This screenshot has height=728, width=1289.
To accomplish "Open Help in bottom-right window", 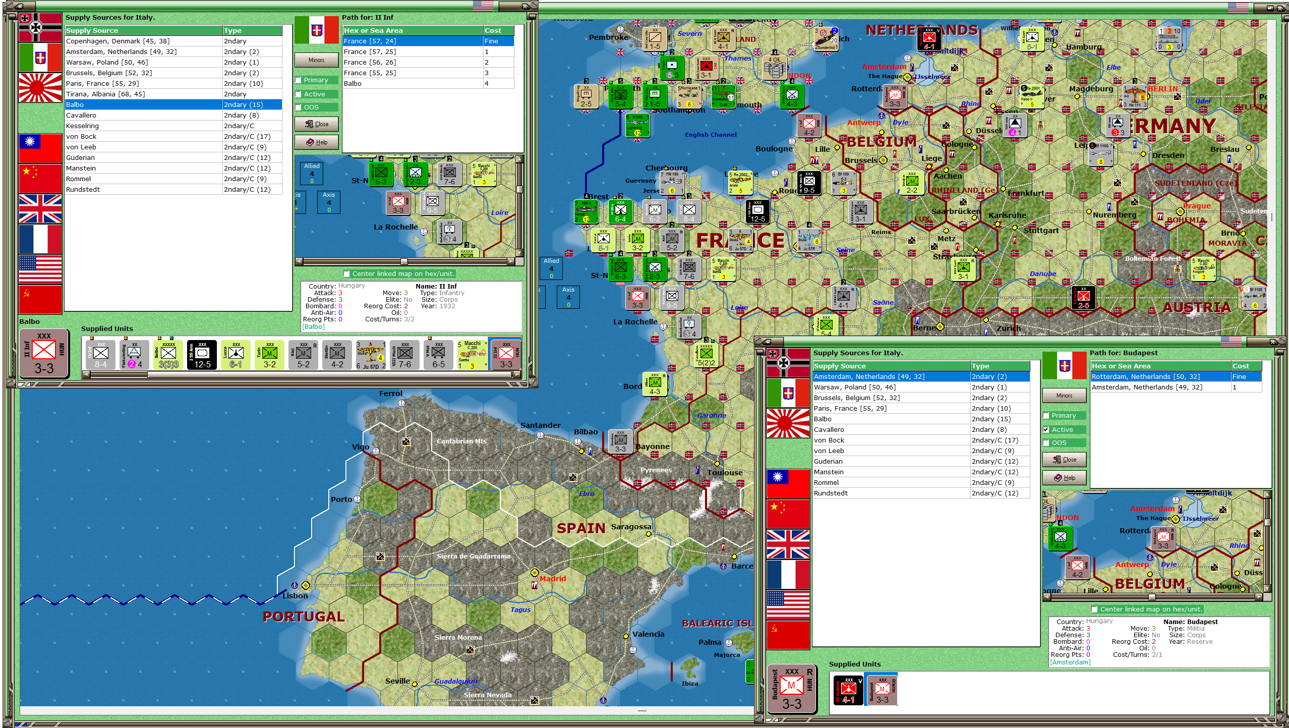I will pos(1065,478).
